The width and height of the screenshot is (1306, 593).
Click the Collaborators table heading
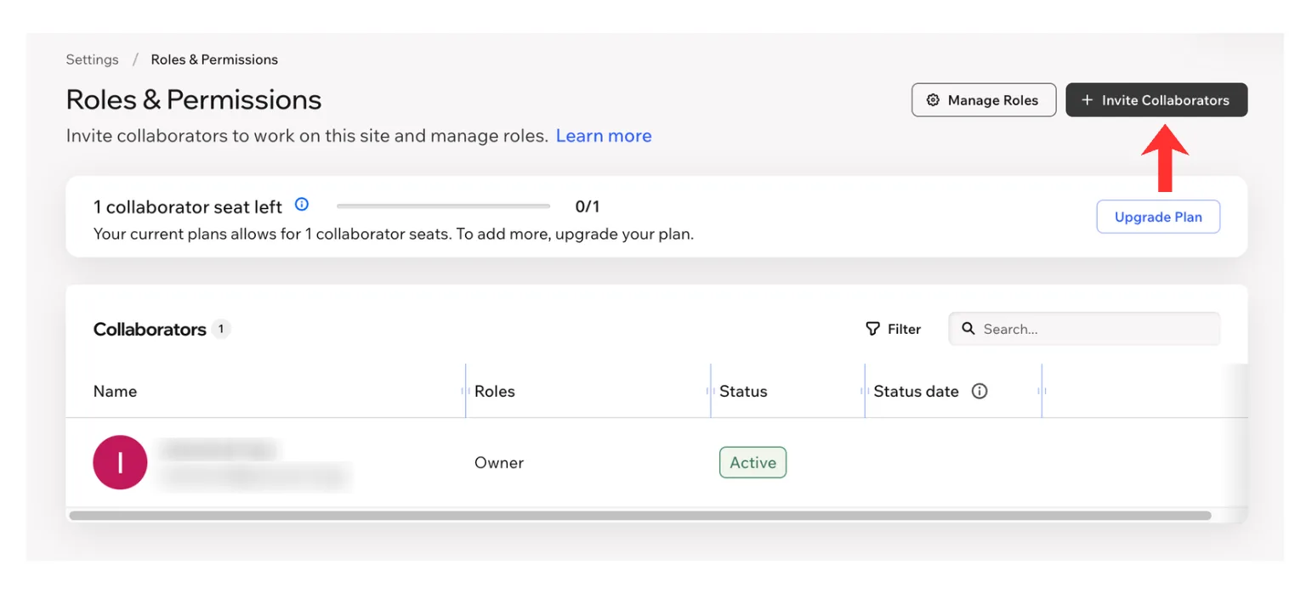point(150,329)
